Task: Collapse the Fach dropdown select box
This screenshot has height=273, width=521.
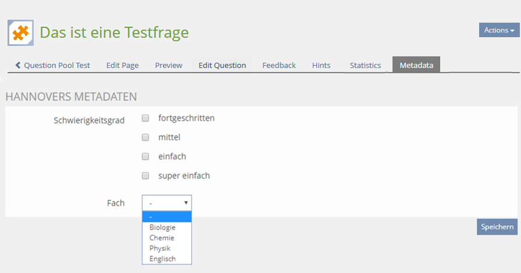Action: (167, 203)
